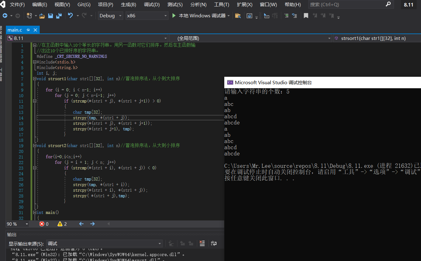This screenshot has height=261, width=421.
Task: Collapse the comment block at line 1
Action: (35, 45)
